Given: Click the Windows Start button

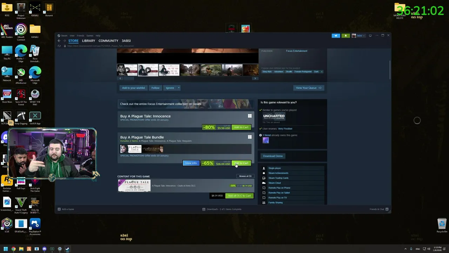Looking at the screenshot, I should 6,249.
